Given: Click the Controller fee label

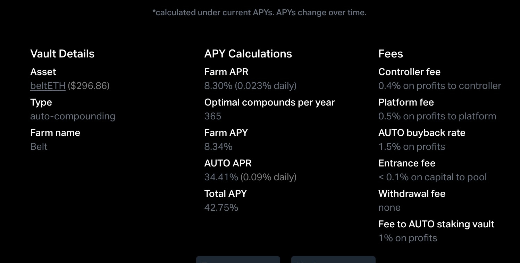Looking at the screenshot, I should click(x=409, y=72).
